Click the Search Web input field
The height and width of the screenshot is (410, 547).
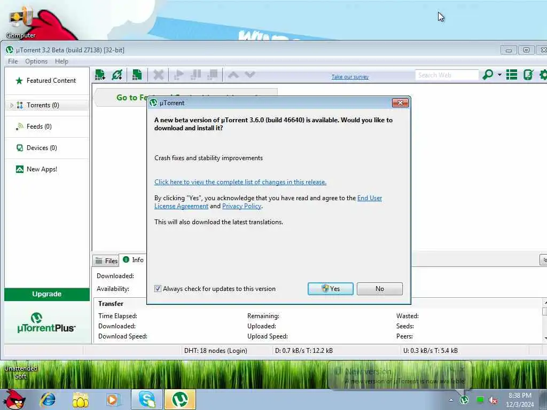coord(447,75)
